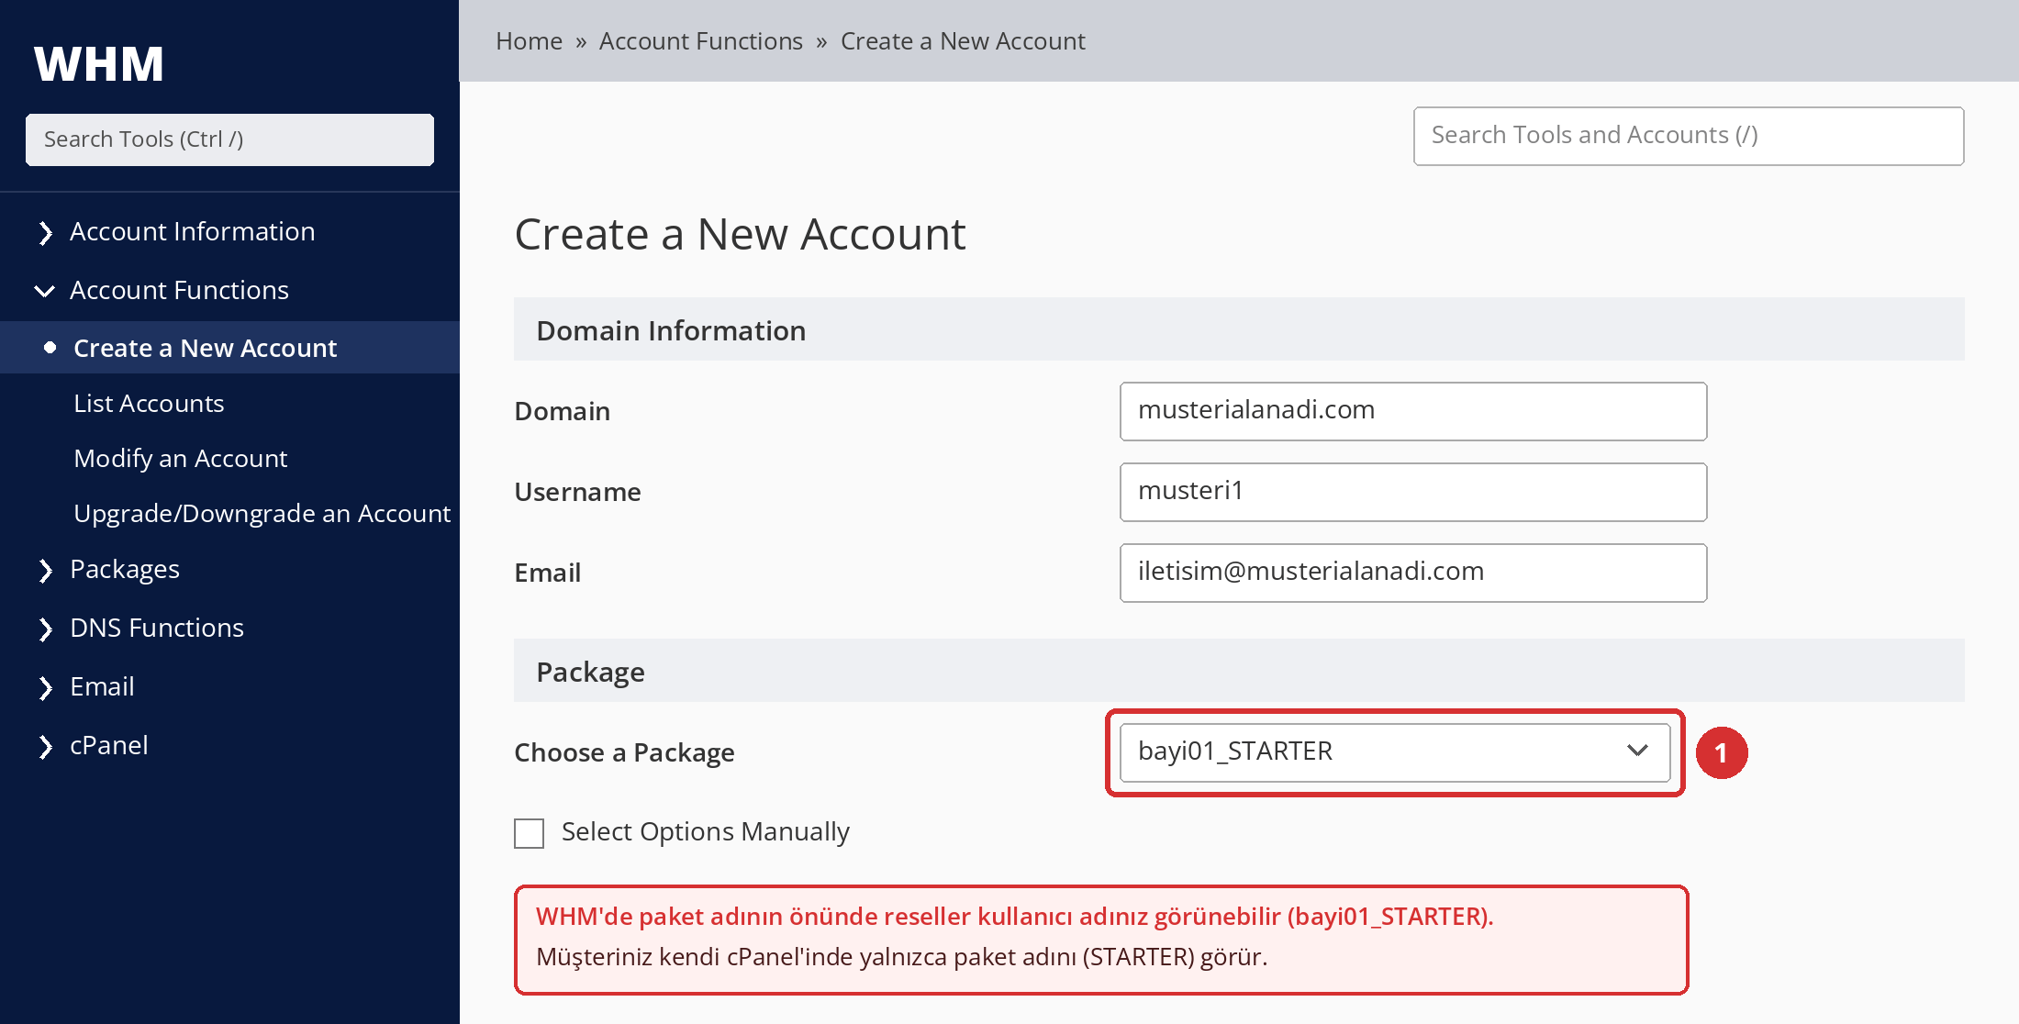2019x1024 pixels.
Task: Open List Accounts in sidebar
Action: (149, 404)
